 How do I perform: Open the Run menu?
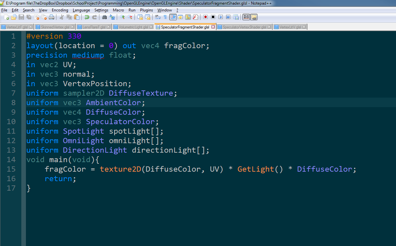click(132, 10)
